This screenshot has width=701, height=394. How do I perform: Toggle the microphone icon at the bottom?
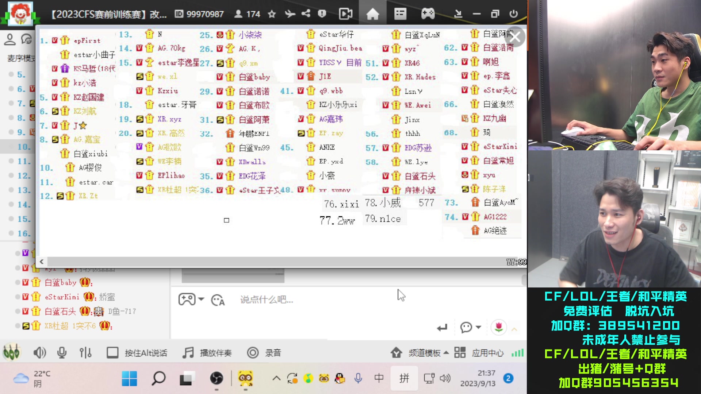click(62, 352)
